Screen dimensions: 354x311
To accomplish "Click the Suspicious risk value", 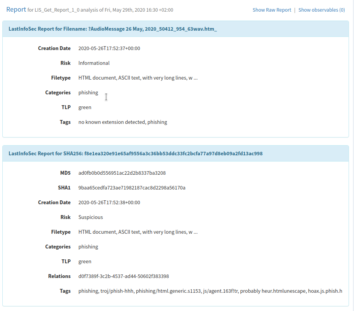I will [x=90, y=217].
